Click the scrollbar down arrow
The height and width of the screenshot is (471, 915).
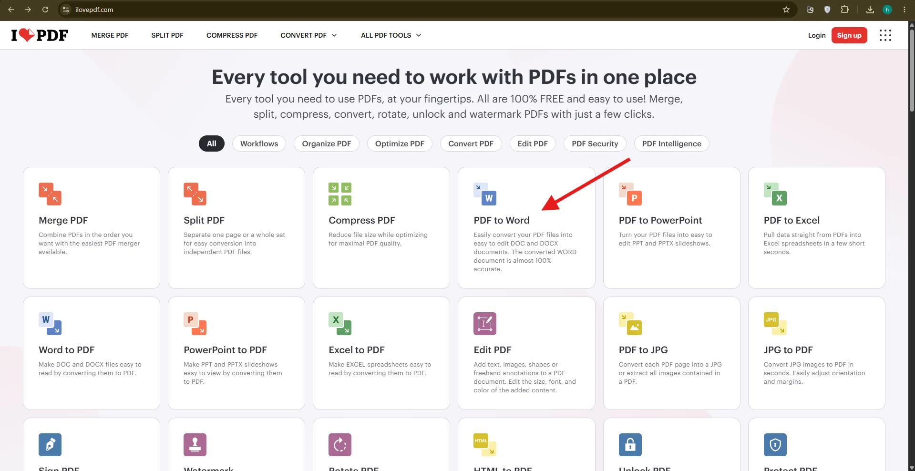[912, 467]
